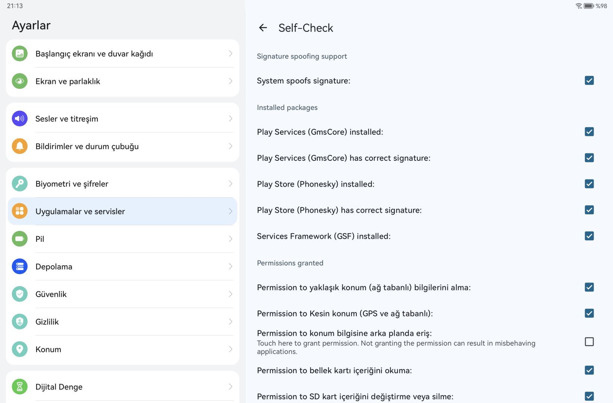Expand the Depolama chevron arrow
This screenshot has width=613, height=403.
[x=230, y=266]
